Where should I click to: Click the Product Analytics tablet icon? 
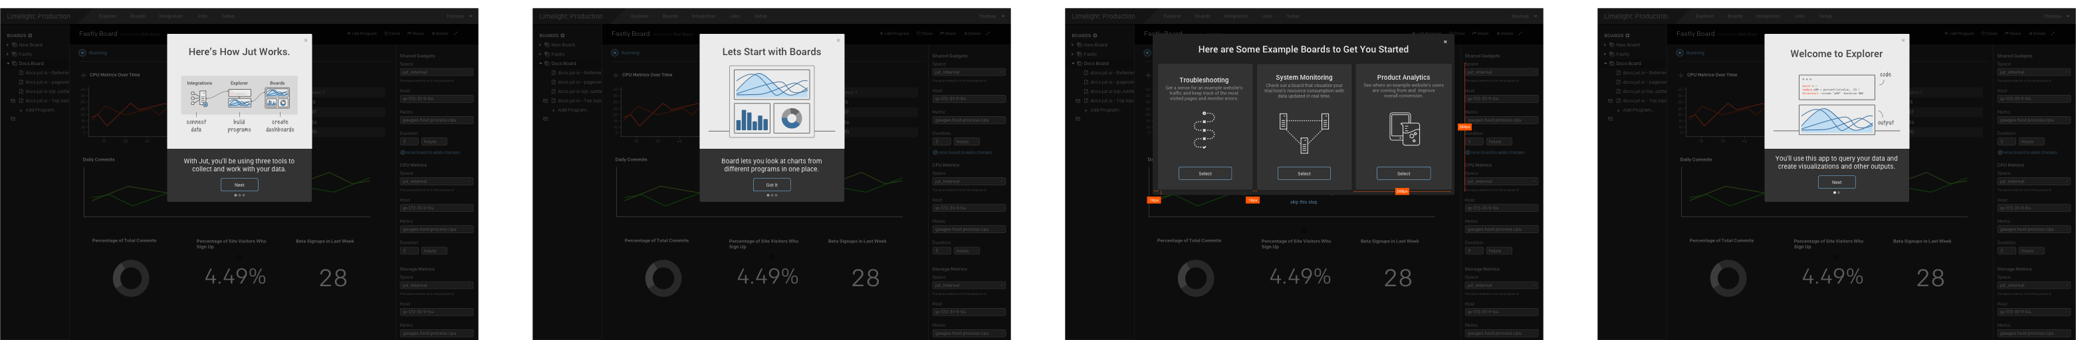point(1404,129)
